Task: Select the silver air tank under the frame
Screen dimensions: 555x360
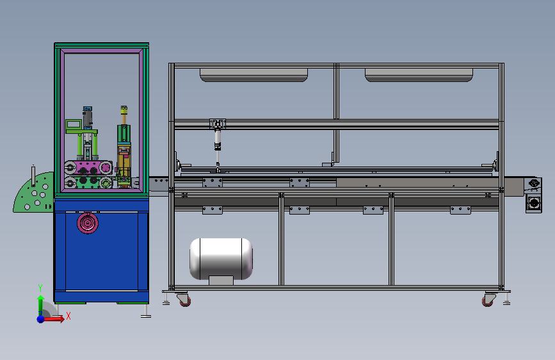Action: point(221,259)
